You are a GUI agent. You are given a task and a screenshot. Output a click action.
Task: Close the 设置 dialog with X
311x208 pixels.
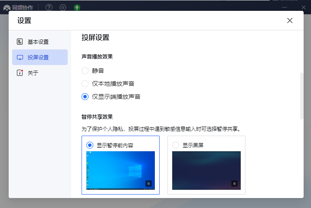pos(290,20)
